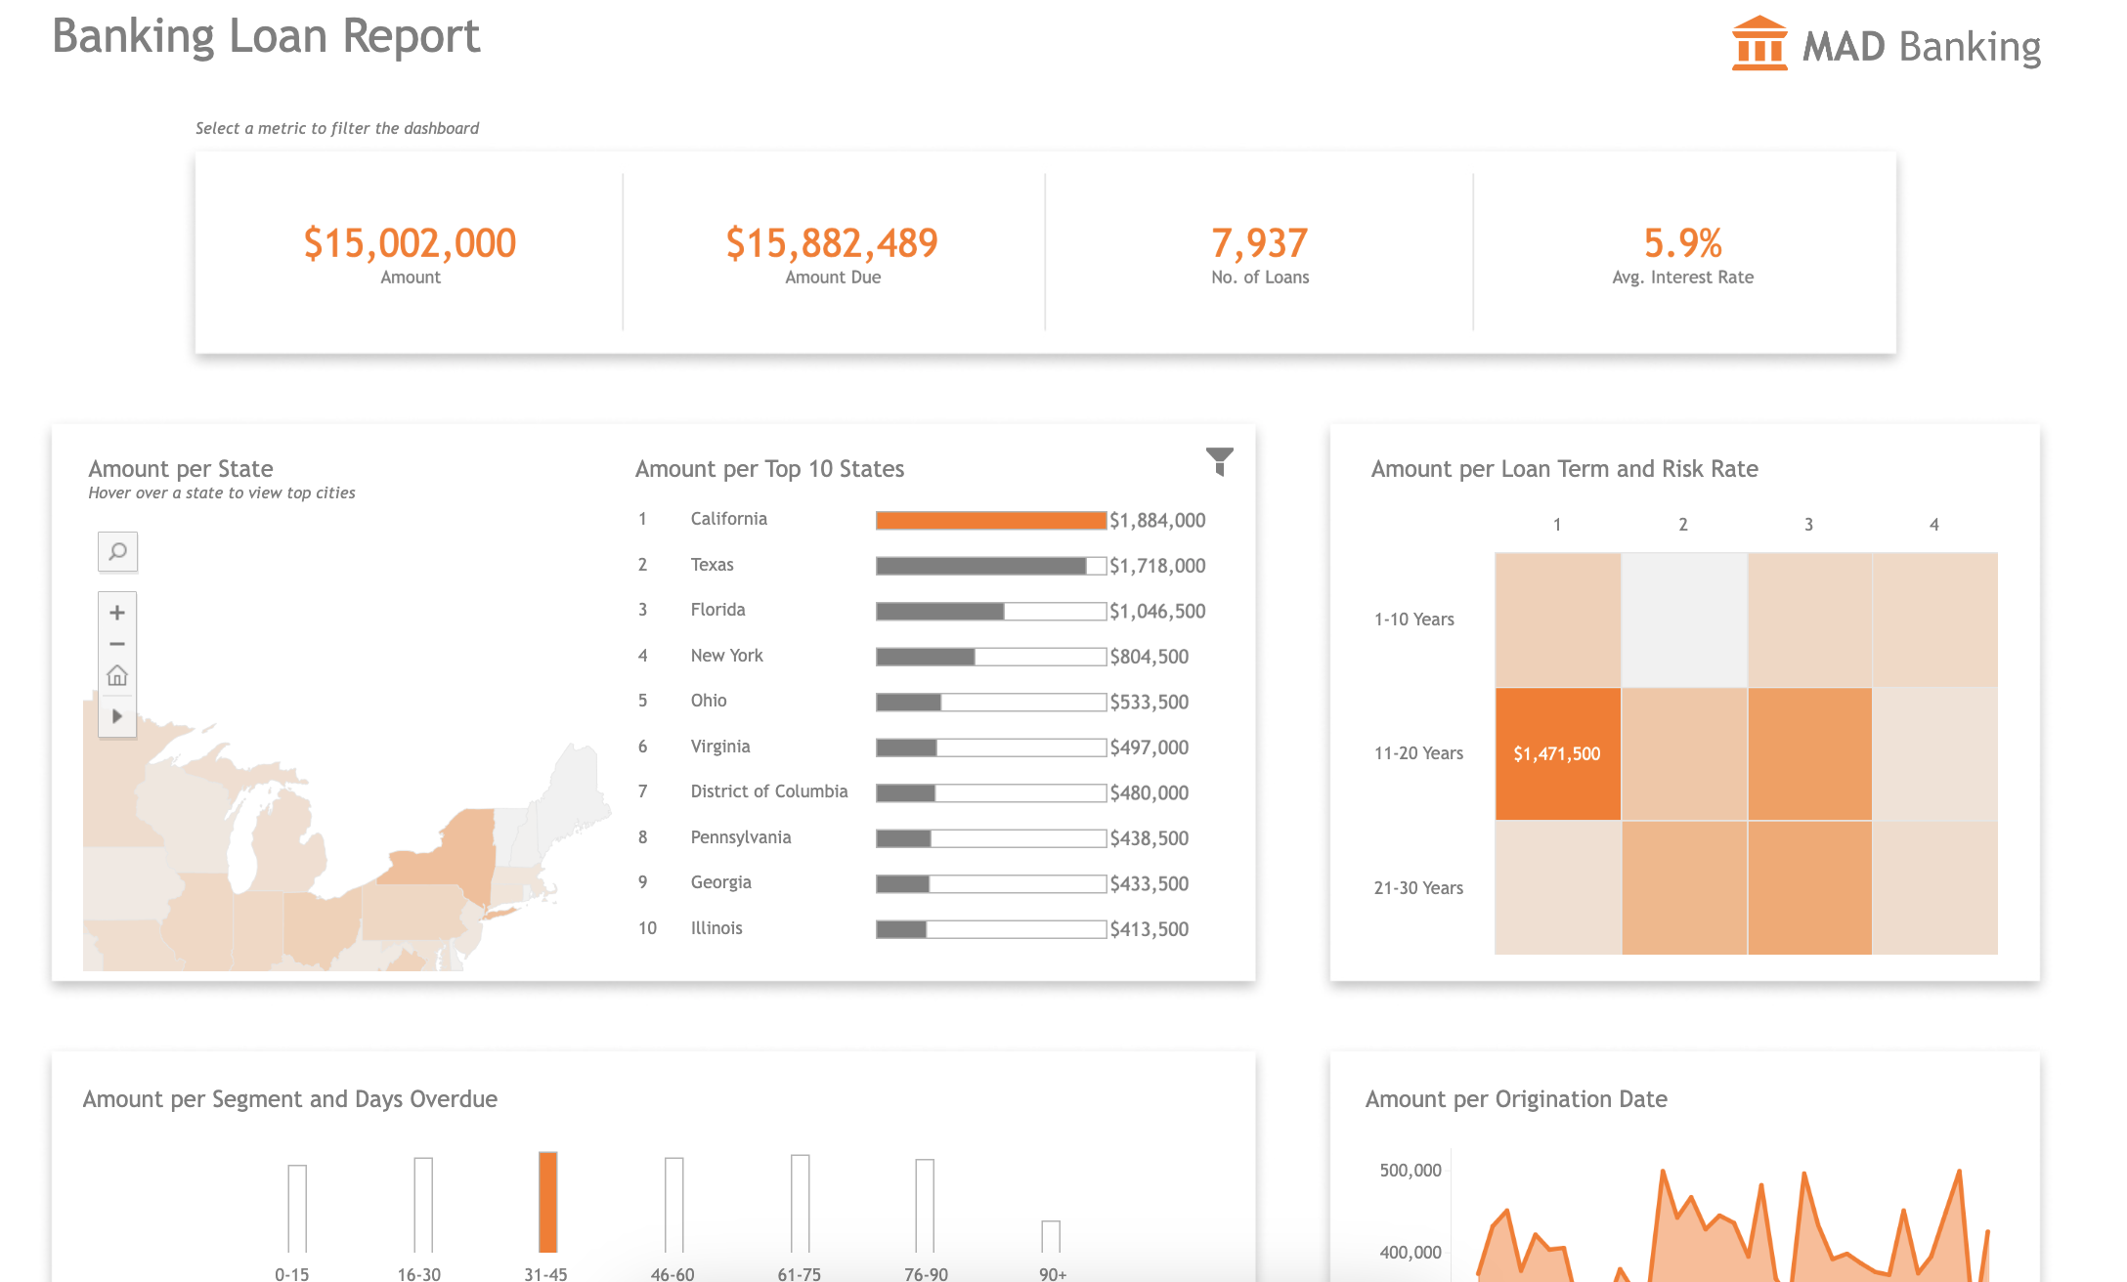
Task: Click the highlighted $1,471,500 heatmap cell
Action: 1556,752
